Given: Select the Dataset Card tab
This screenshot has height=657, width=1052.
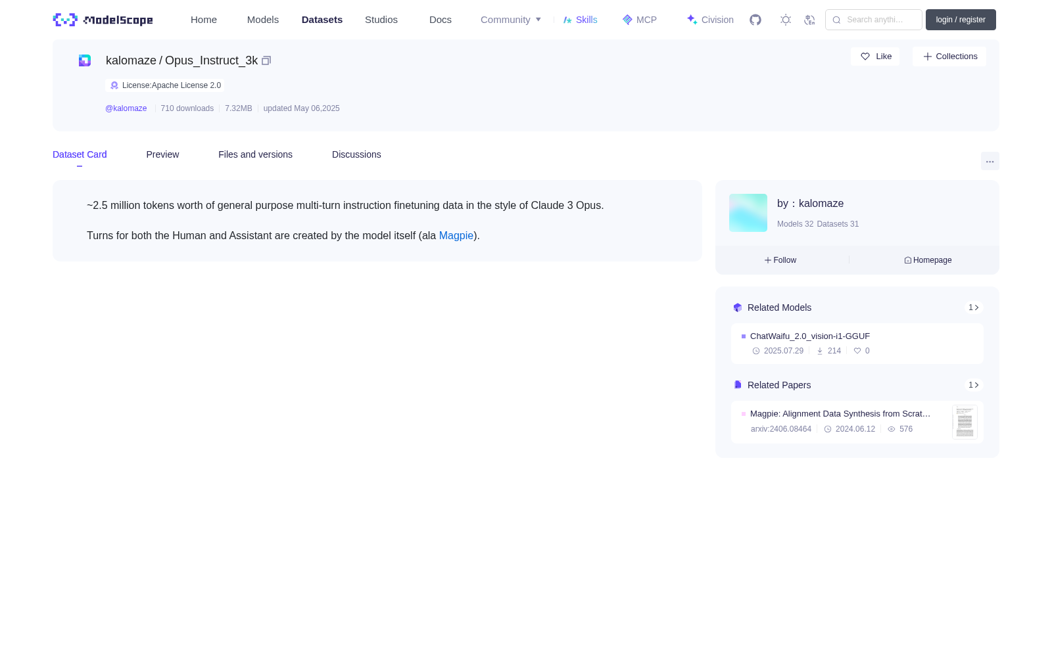Looking at the screenshot, I should tap(80, 154).
